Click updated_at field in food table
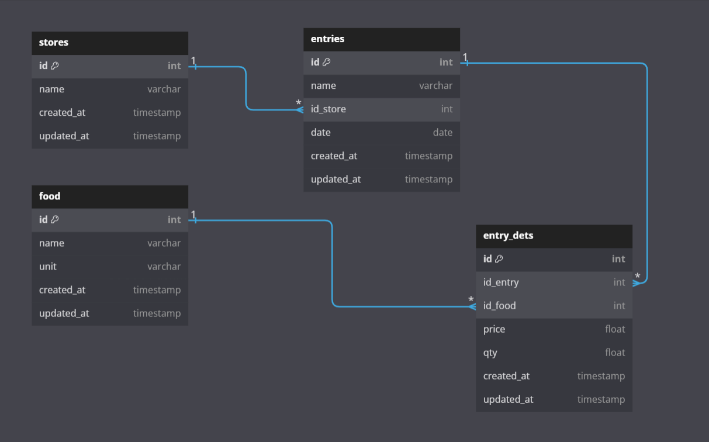The height and width of the screenshot is (442, 709). click(109, 313)
